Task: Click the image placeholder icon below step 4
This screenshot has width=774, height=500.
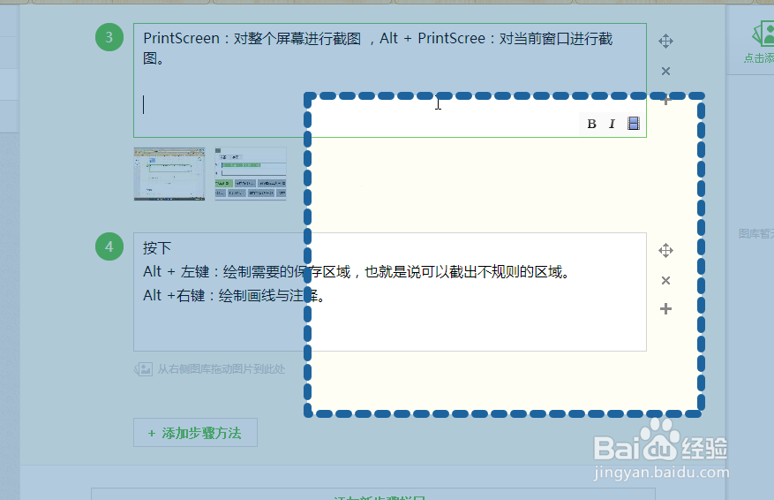Action: pos(143,369)
